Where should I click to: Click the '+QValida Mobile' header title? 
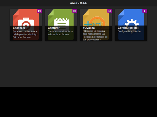pyautogui.click(x=78, y=3)
